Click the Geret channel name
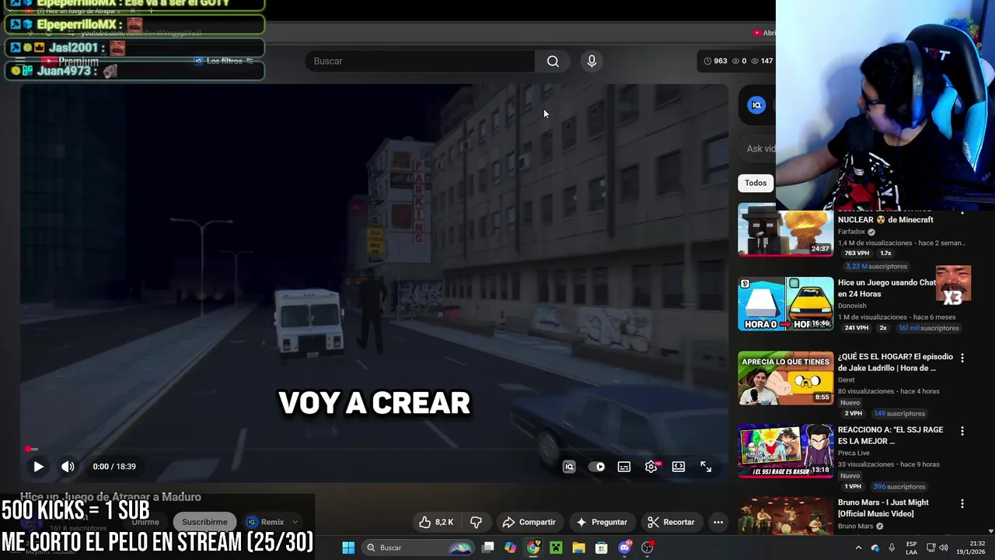Image resolution: width=995 pixels, height=560 pixels. click(847, 380)
